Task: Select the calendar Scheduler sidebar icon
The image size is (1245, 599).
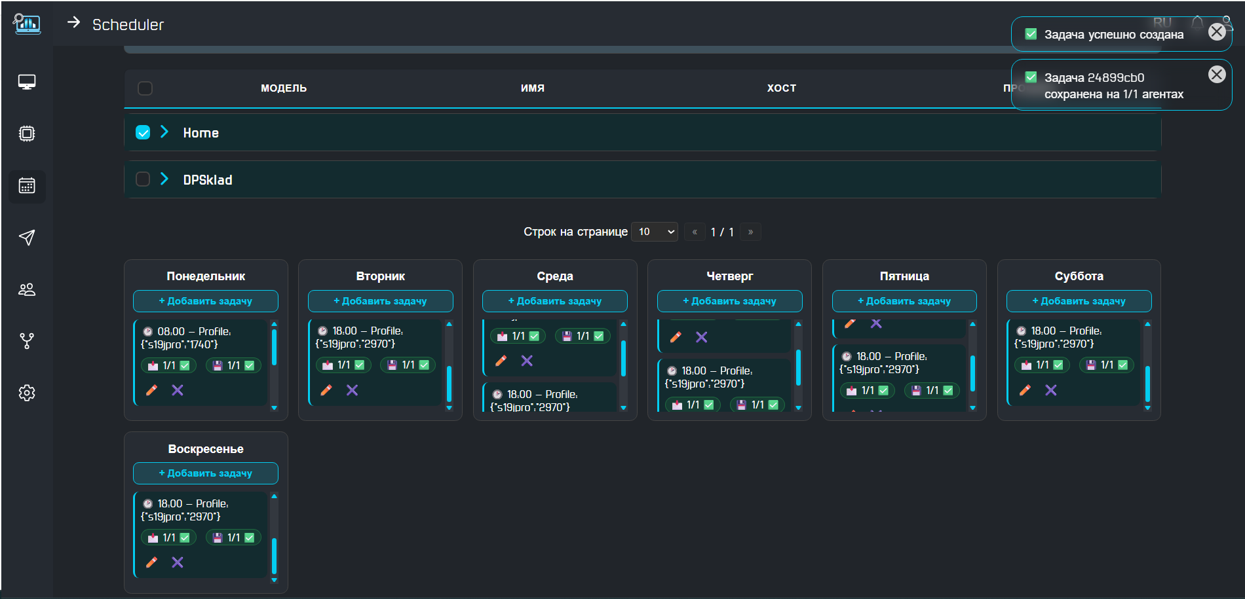Action: pyautogui.click(x=27, y=186)
